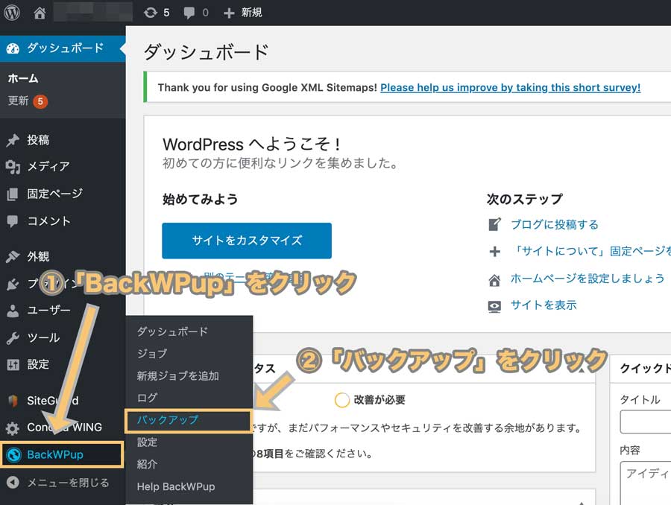Choose 紹介 in BackWPup submenu
The height and width of the screenshot is (505, 671).
click(x=147, y=464)
